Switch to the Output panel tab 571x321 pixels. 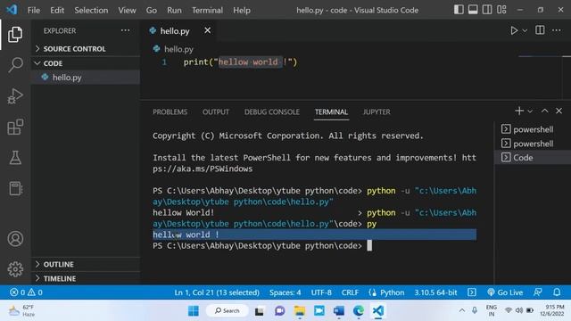click(216, 112)
